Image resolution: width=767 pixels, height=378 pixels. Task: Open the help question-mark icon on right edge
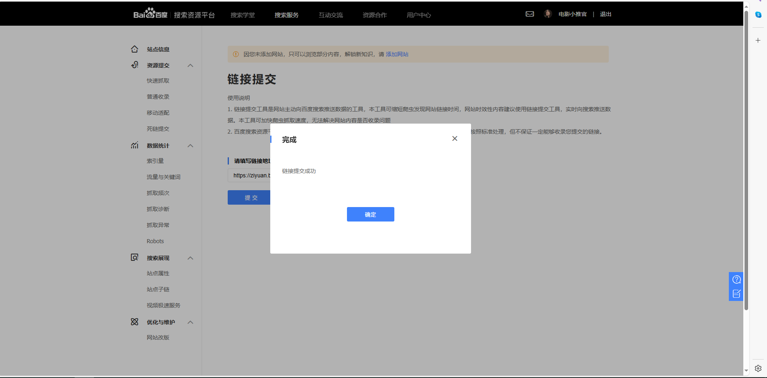736,279
